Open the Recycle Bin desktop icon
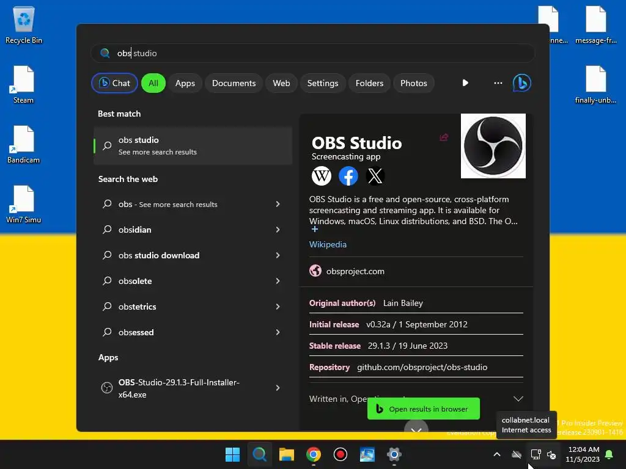Screen dimensions: 626x469 click(24, 24)
